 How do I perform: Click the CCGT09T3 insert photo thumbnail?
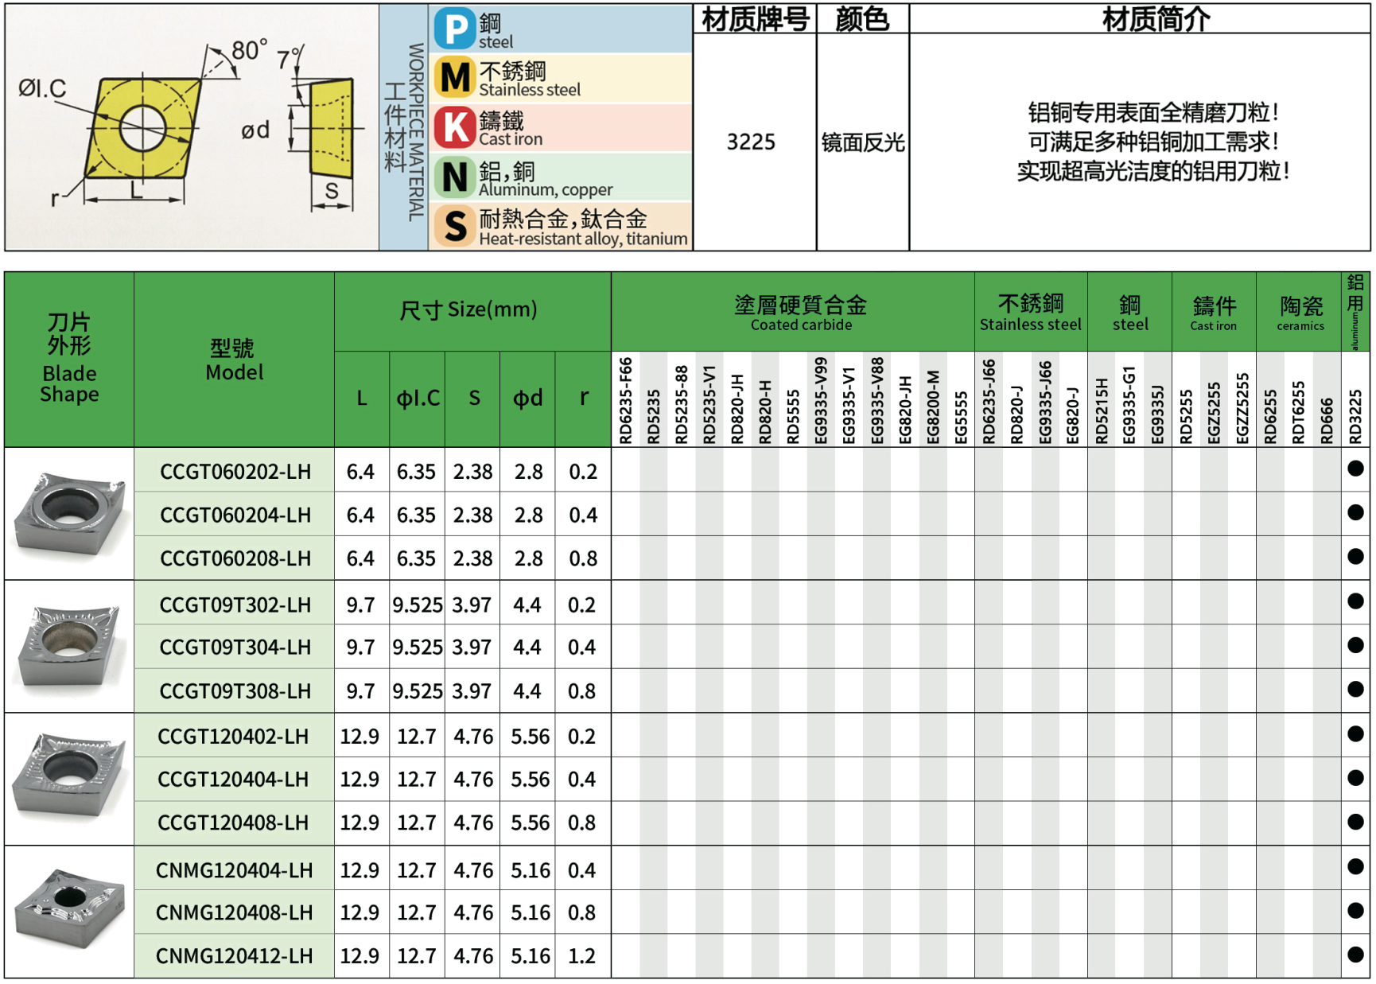click(70, 646)
